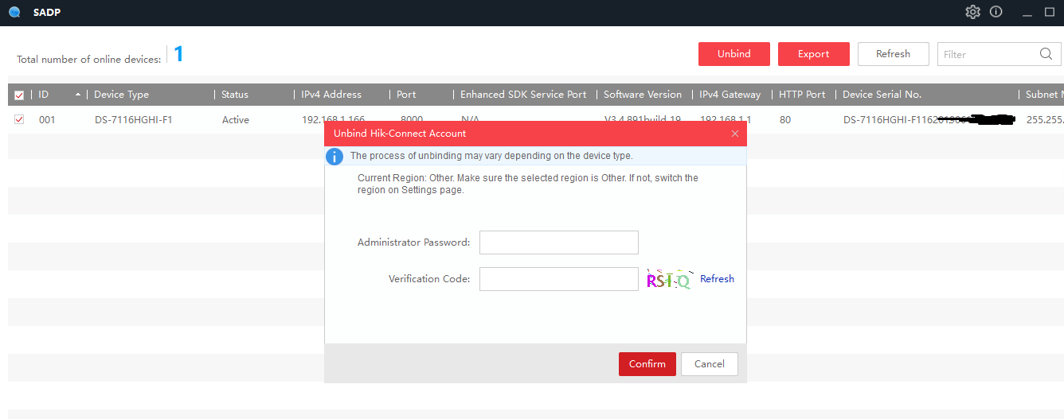Click the SADP logo icon
The image size is (1064, 419).
click(x=14, y=13)
